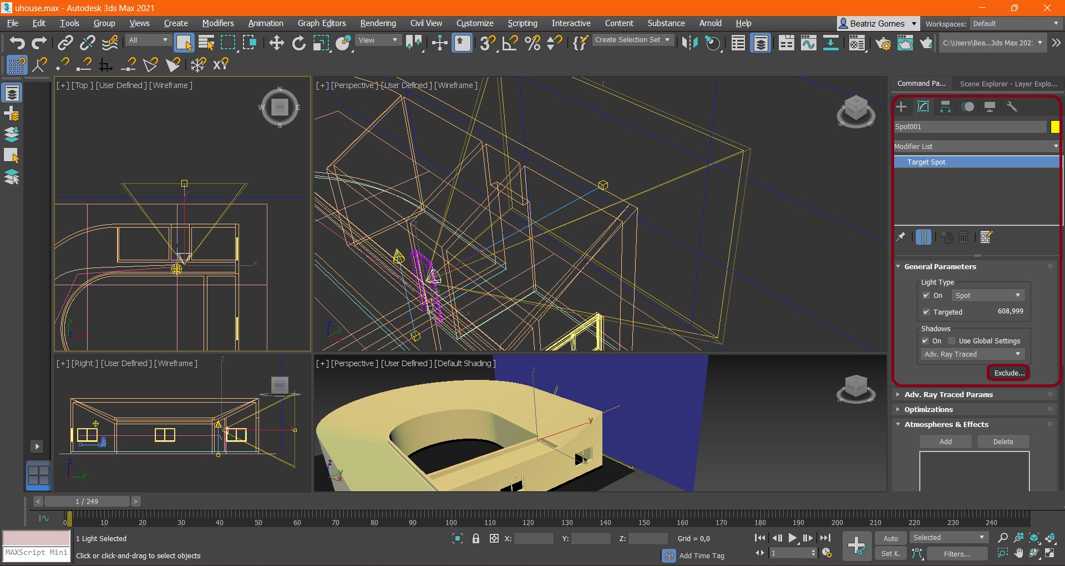1065x566 pixels.
Task: Open the Create Selection Set dropdown
Action: point(633,40)
